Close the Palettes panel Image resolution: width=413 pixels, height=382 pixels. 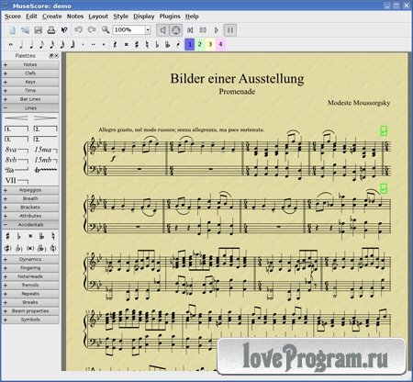tap(56, 56)
